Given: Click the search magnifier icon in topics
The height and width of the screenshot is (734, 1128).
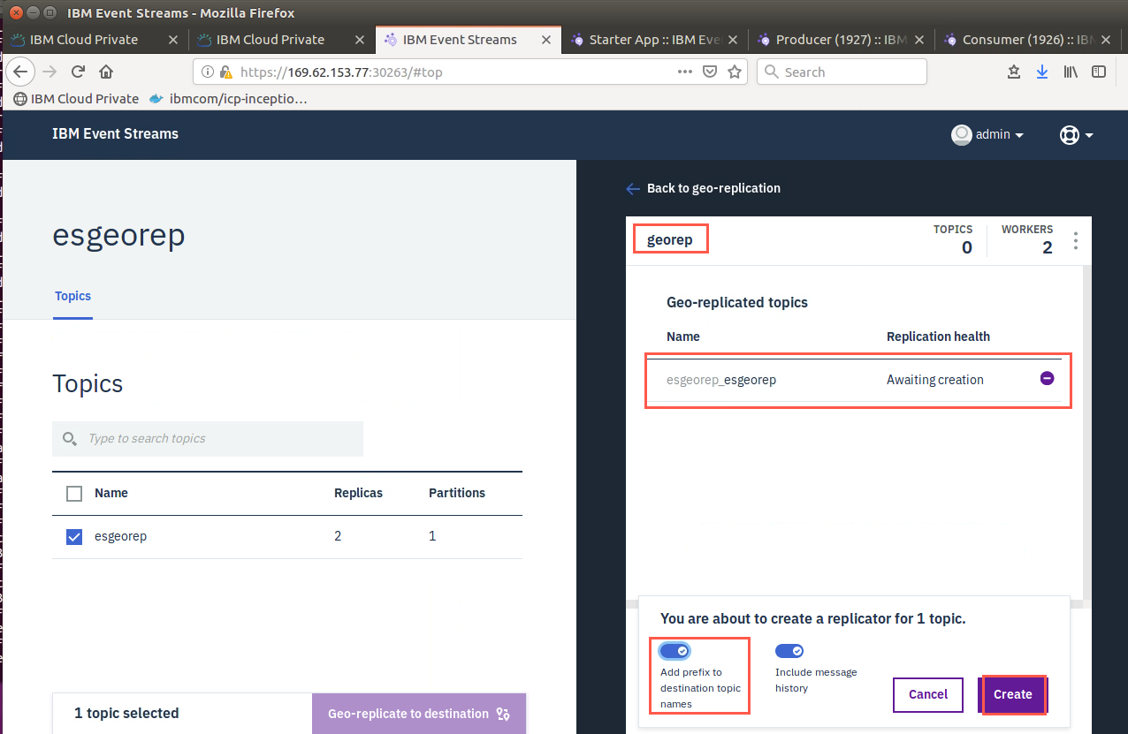Looking at the screenshot, I should click(x=69, y=438).
